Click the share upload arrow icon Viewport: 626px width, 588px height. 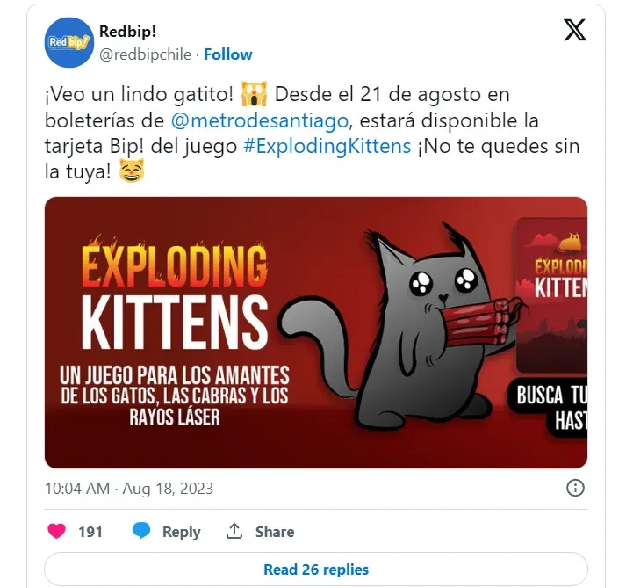click(234, 531)
